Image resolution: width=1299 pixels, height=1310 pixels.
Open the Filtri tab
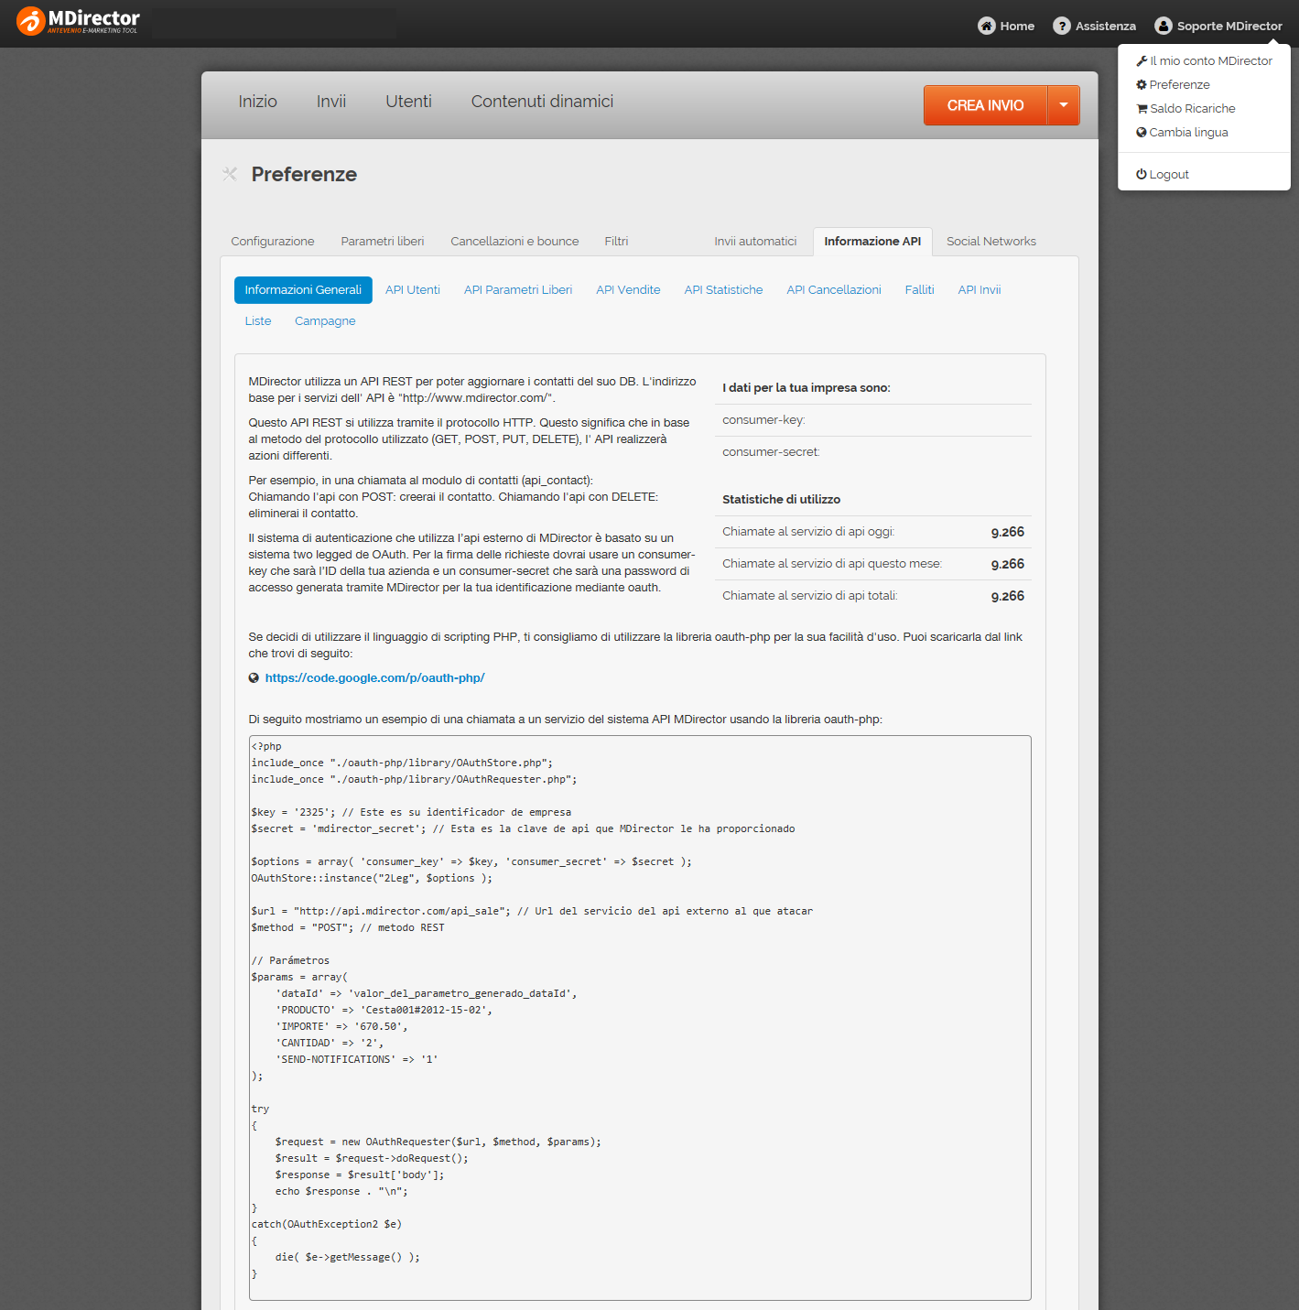click(616, 242)
